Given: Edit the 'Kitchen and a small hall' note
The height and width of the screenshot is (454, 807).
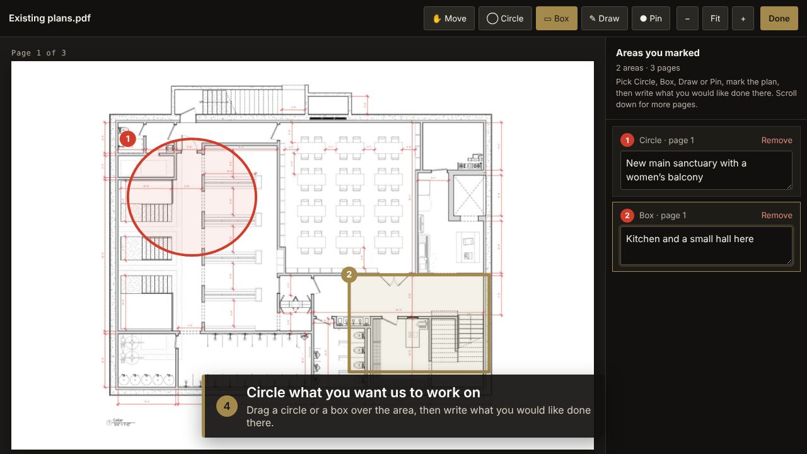Looking at the screenshot, I should click(706, 246).
